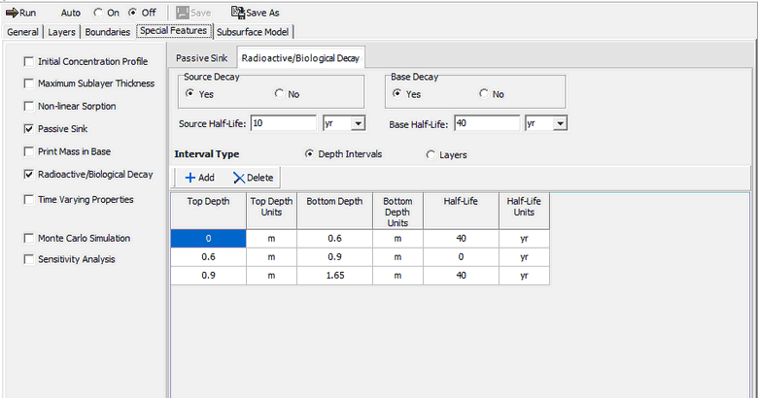The height and width of the screenshot is (398, 758).
Task: Go to the Boundaries tab
Action: point(107,32)
